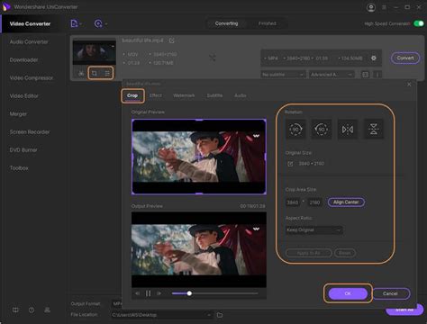This screenshot has width=427, height=324.
Task: Click the Output Preview video frame
Action: tap(199, 249)
